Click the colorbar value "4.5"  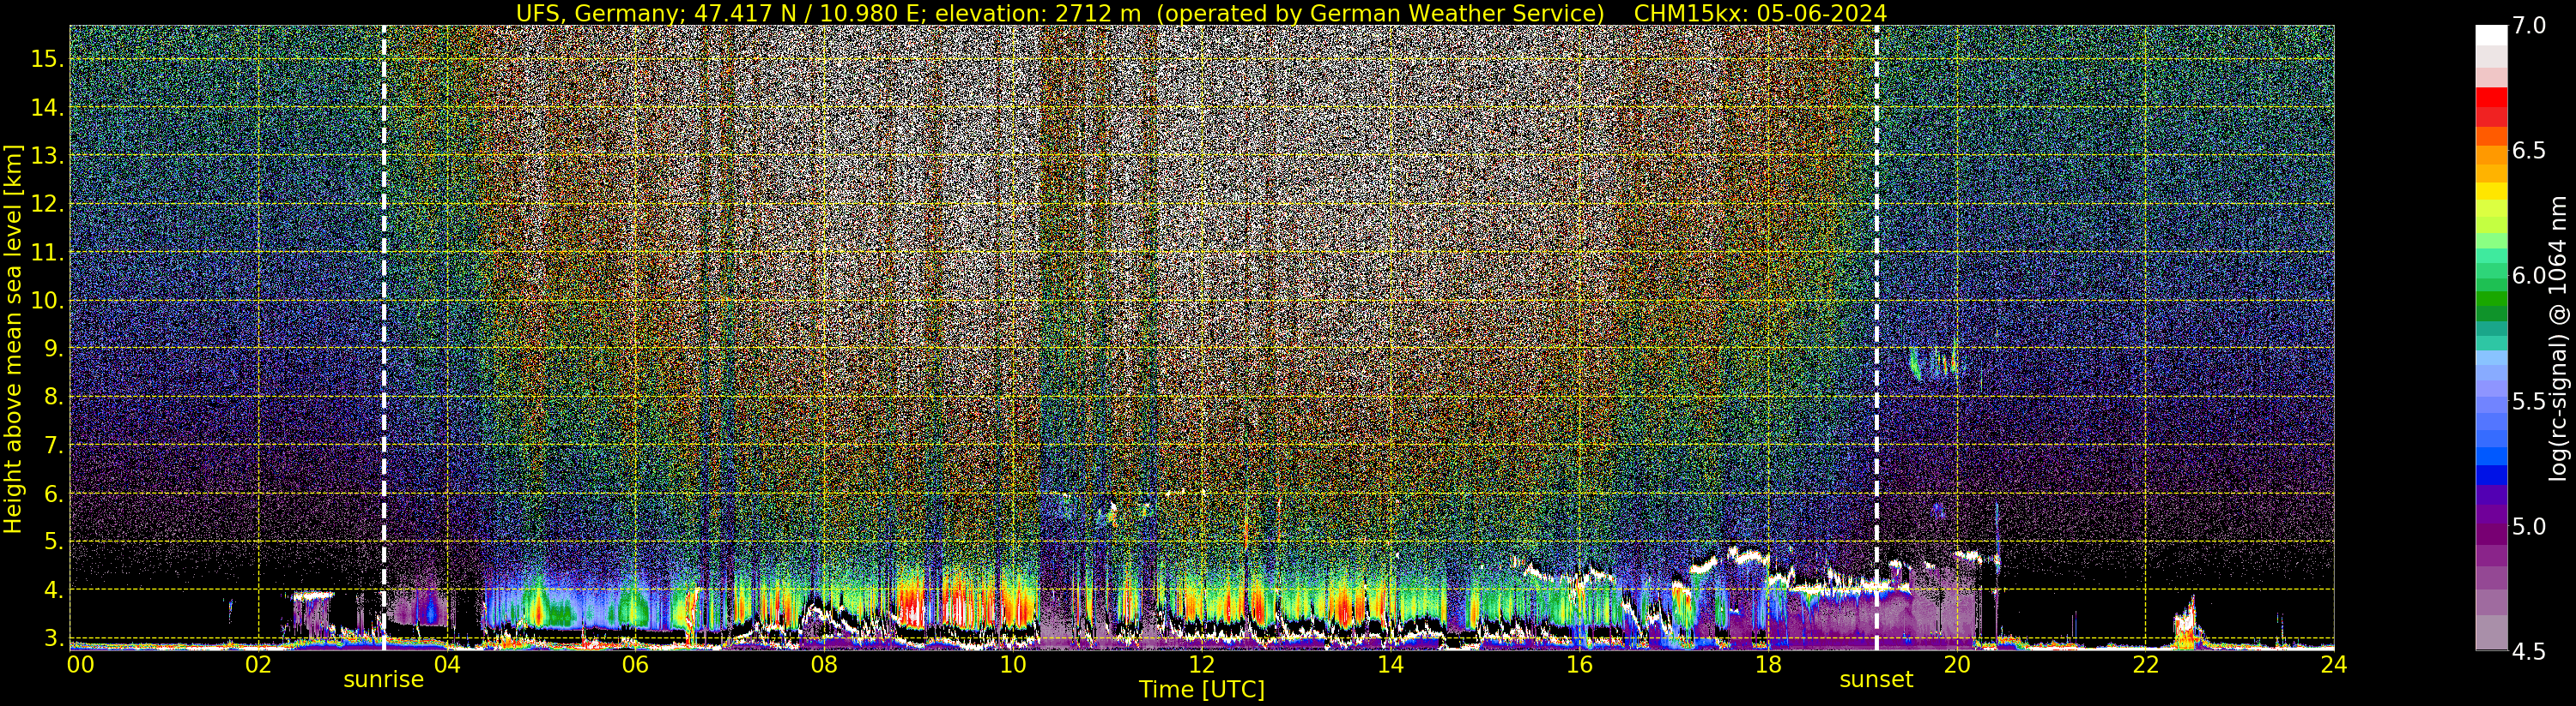2528,651
